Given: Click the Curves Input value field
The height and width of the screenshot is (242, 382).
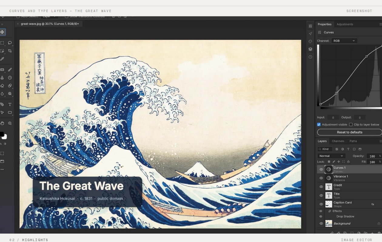Looking at the screenshot, I should tap(333, 117).
